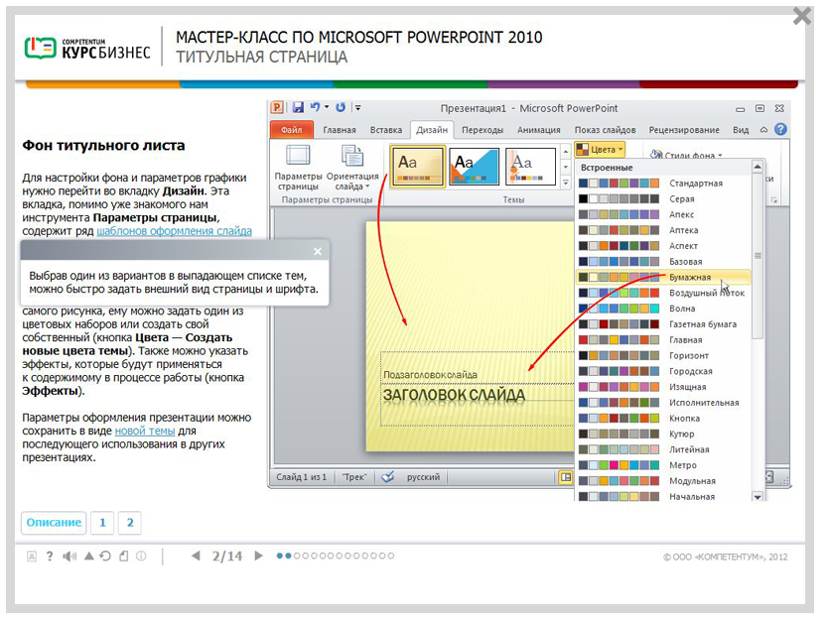This screenshot has width=828, height=623.
Task: Click the blue Help question mark in ribbon
Action: point(780,129)
